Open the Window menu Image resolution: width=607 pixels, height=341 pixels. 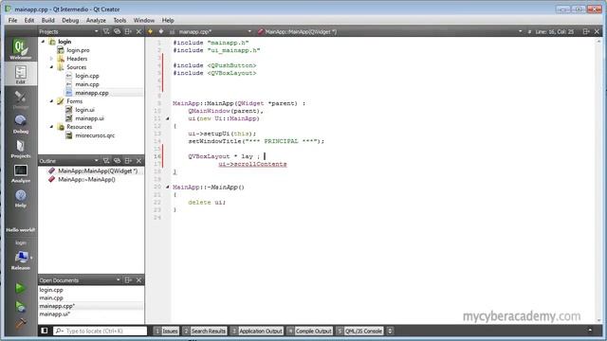point(144,20)
